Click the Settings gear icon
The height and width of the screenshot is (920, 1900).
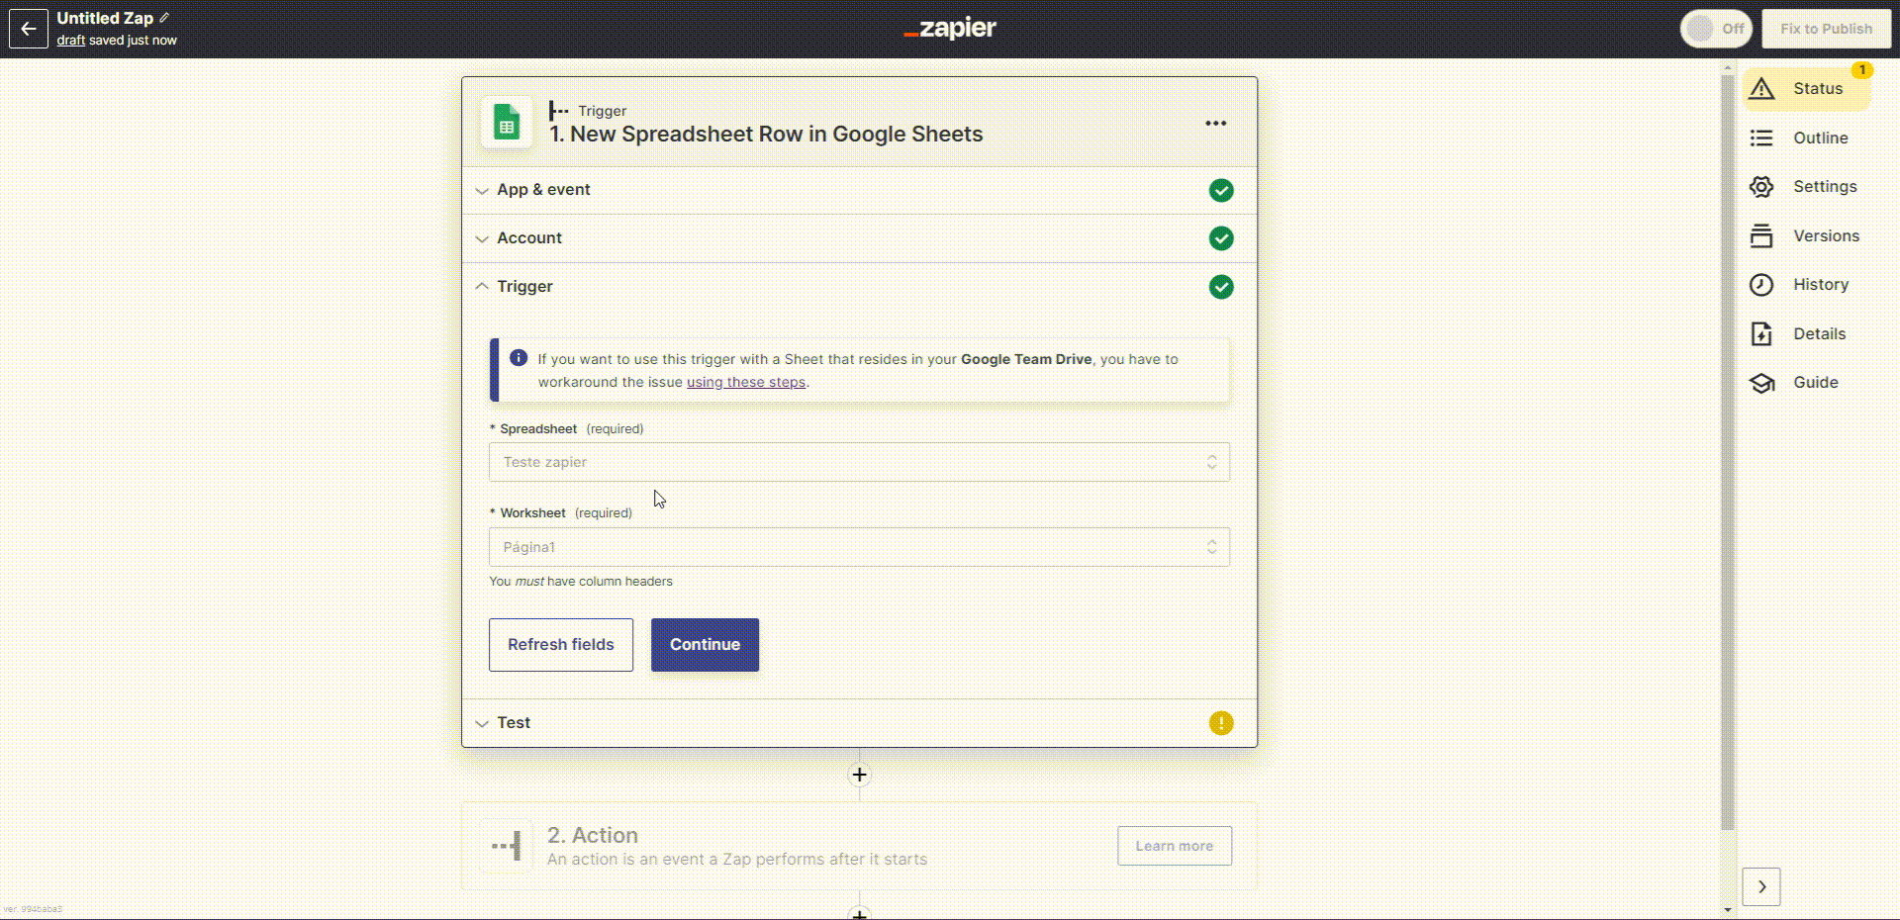[x=1761, y=187]
